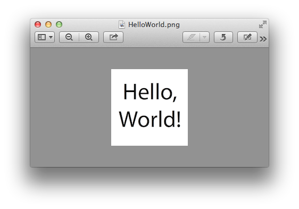
Task: Open the Highlight color dropdown arrow
Action: pos(205,37)
